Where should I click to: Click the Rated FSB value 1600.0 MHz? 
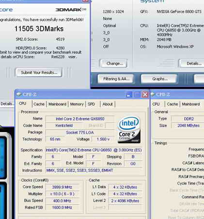pos(62,207)
